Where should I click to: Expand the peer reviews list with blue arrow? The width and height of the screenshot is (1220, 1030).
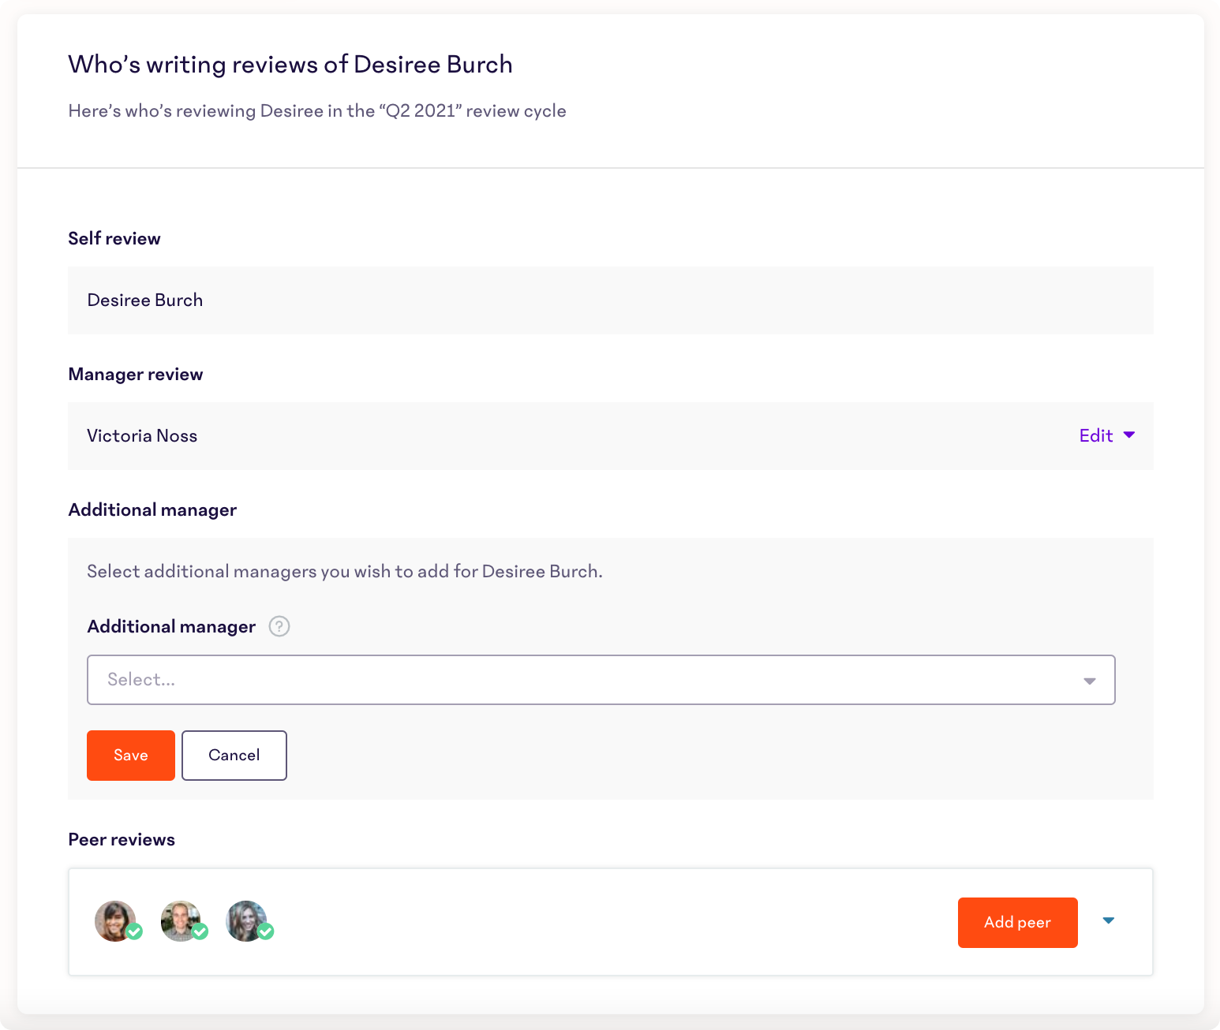coord(1109,920)
